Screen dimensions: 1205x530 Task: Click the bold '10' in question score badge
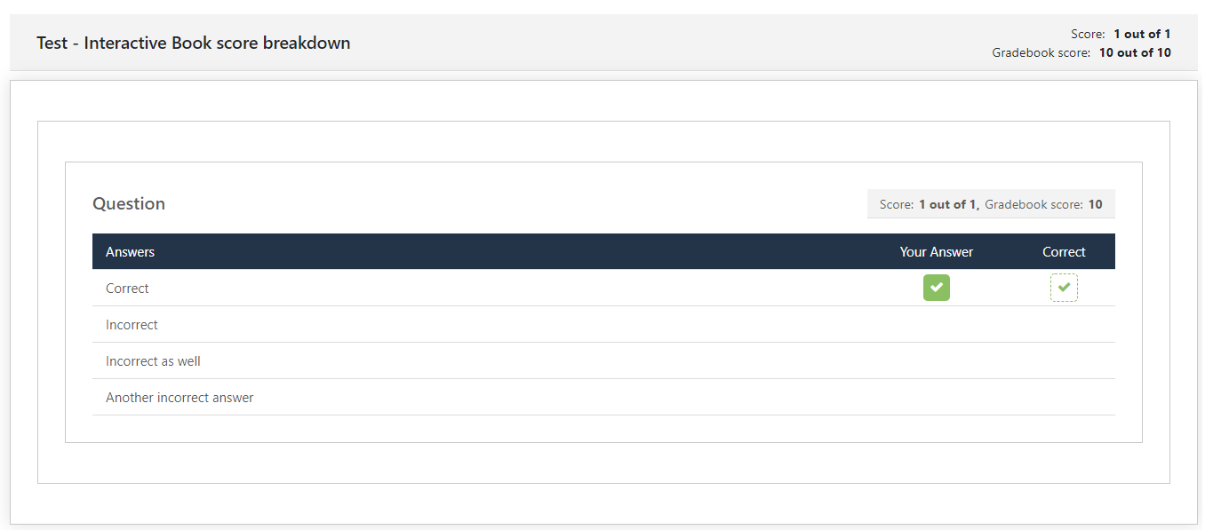1096,204
